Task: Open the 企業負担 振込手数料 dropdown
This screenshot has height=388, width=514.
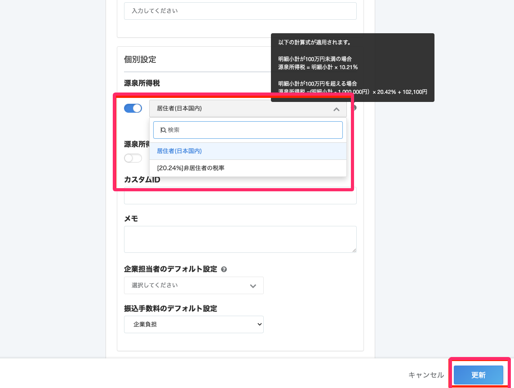Action: pyautogui.click(x=194, y=324)
